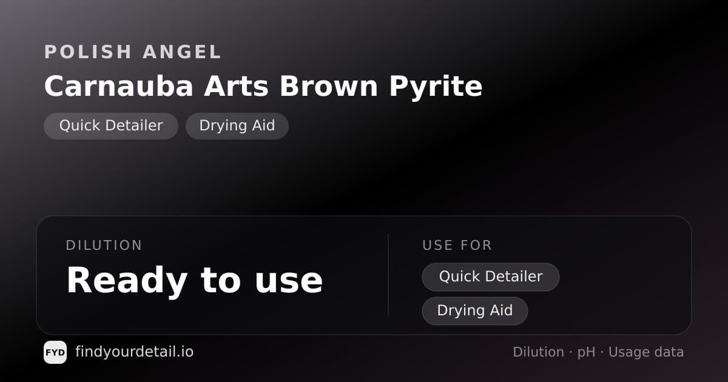Click the word Carnauba in product title
This screenshot has height=382, width=728.
119,86
